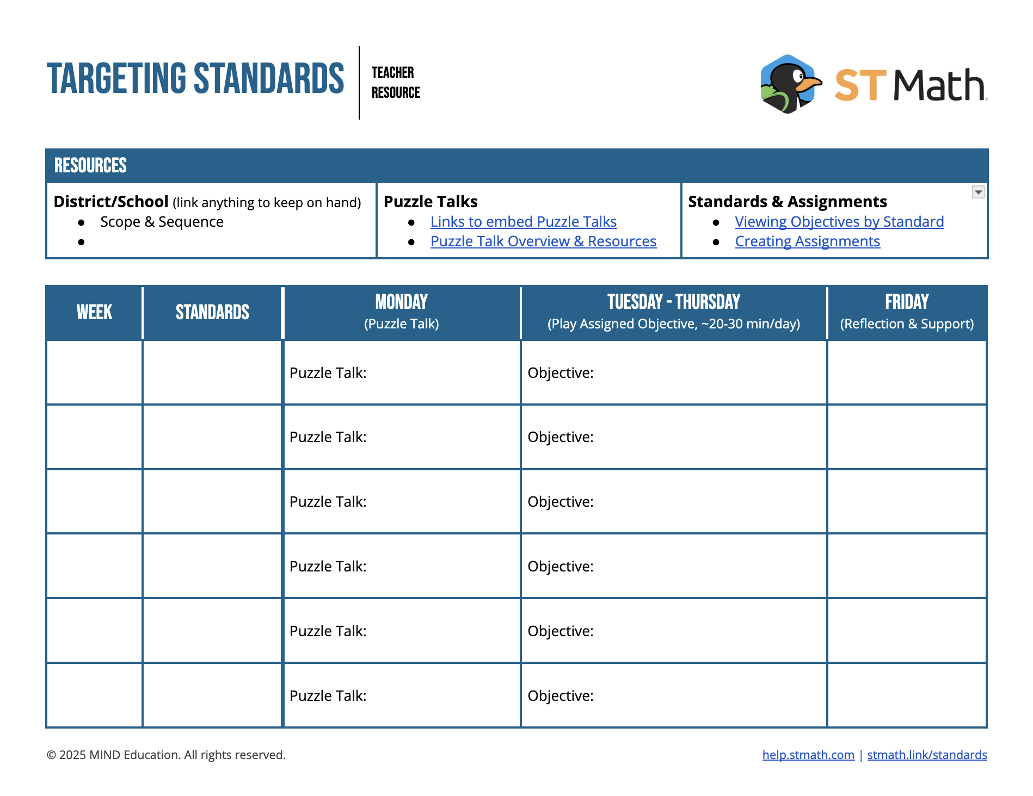Select the first row's empty Standards cell
1033x796 pixels.
pyautogui.click(x=212, y=373)
